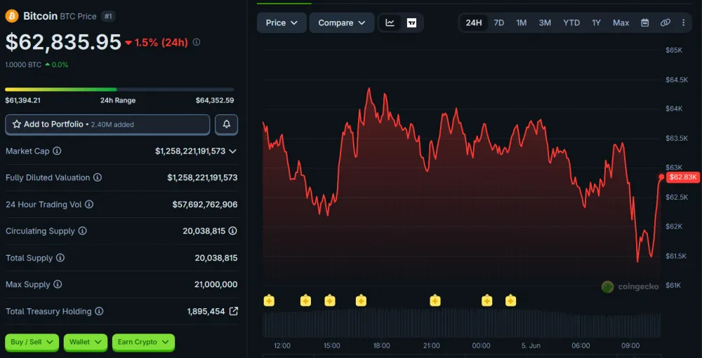
Task: Switch to TradingView chart icon
Action: [411, 23]
